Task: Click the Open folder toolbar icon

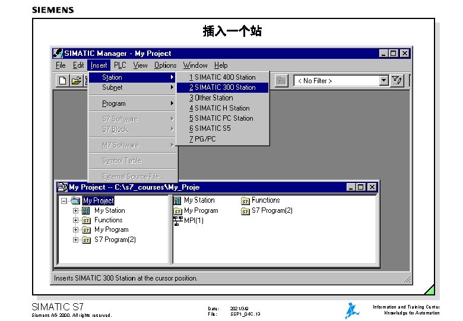Action: pyautogui.click(x=76, y=80)
